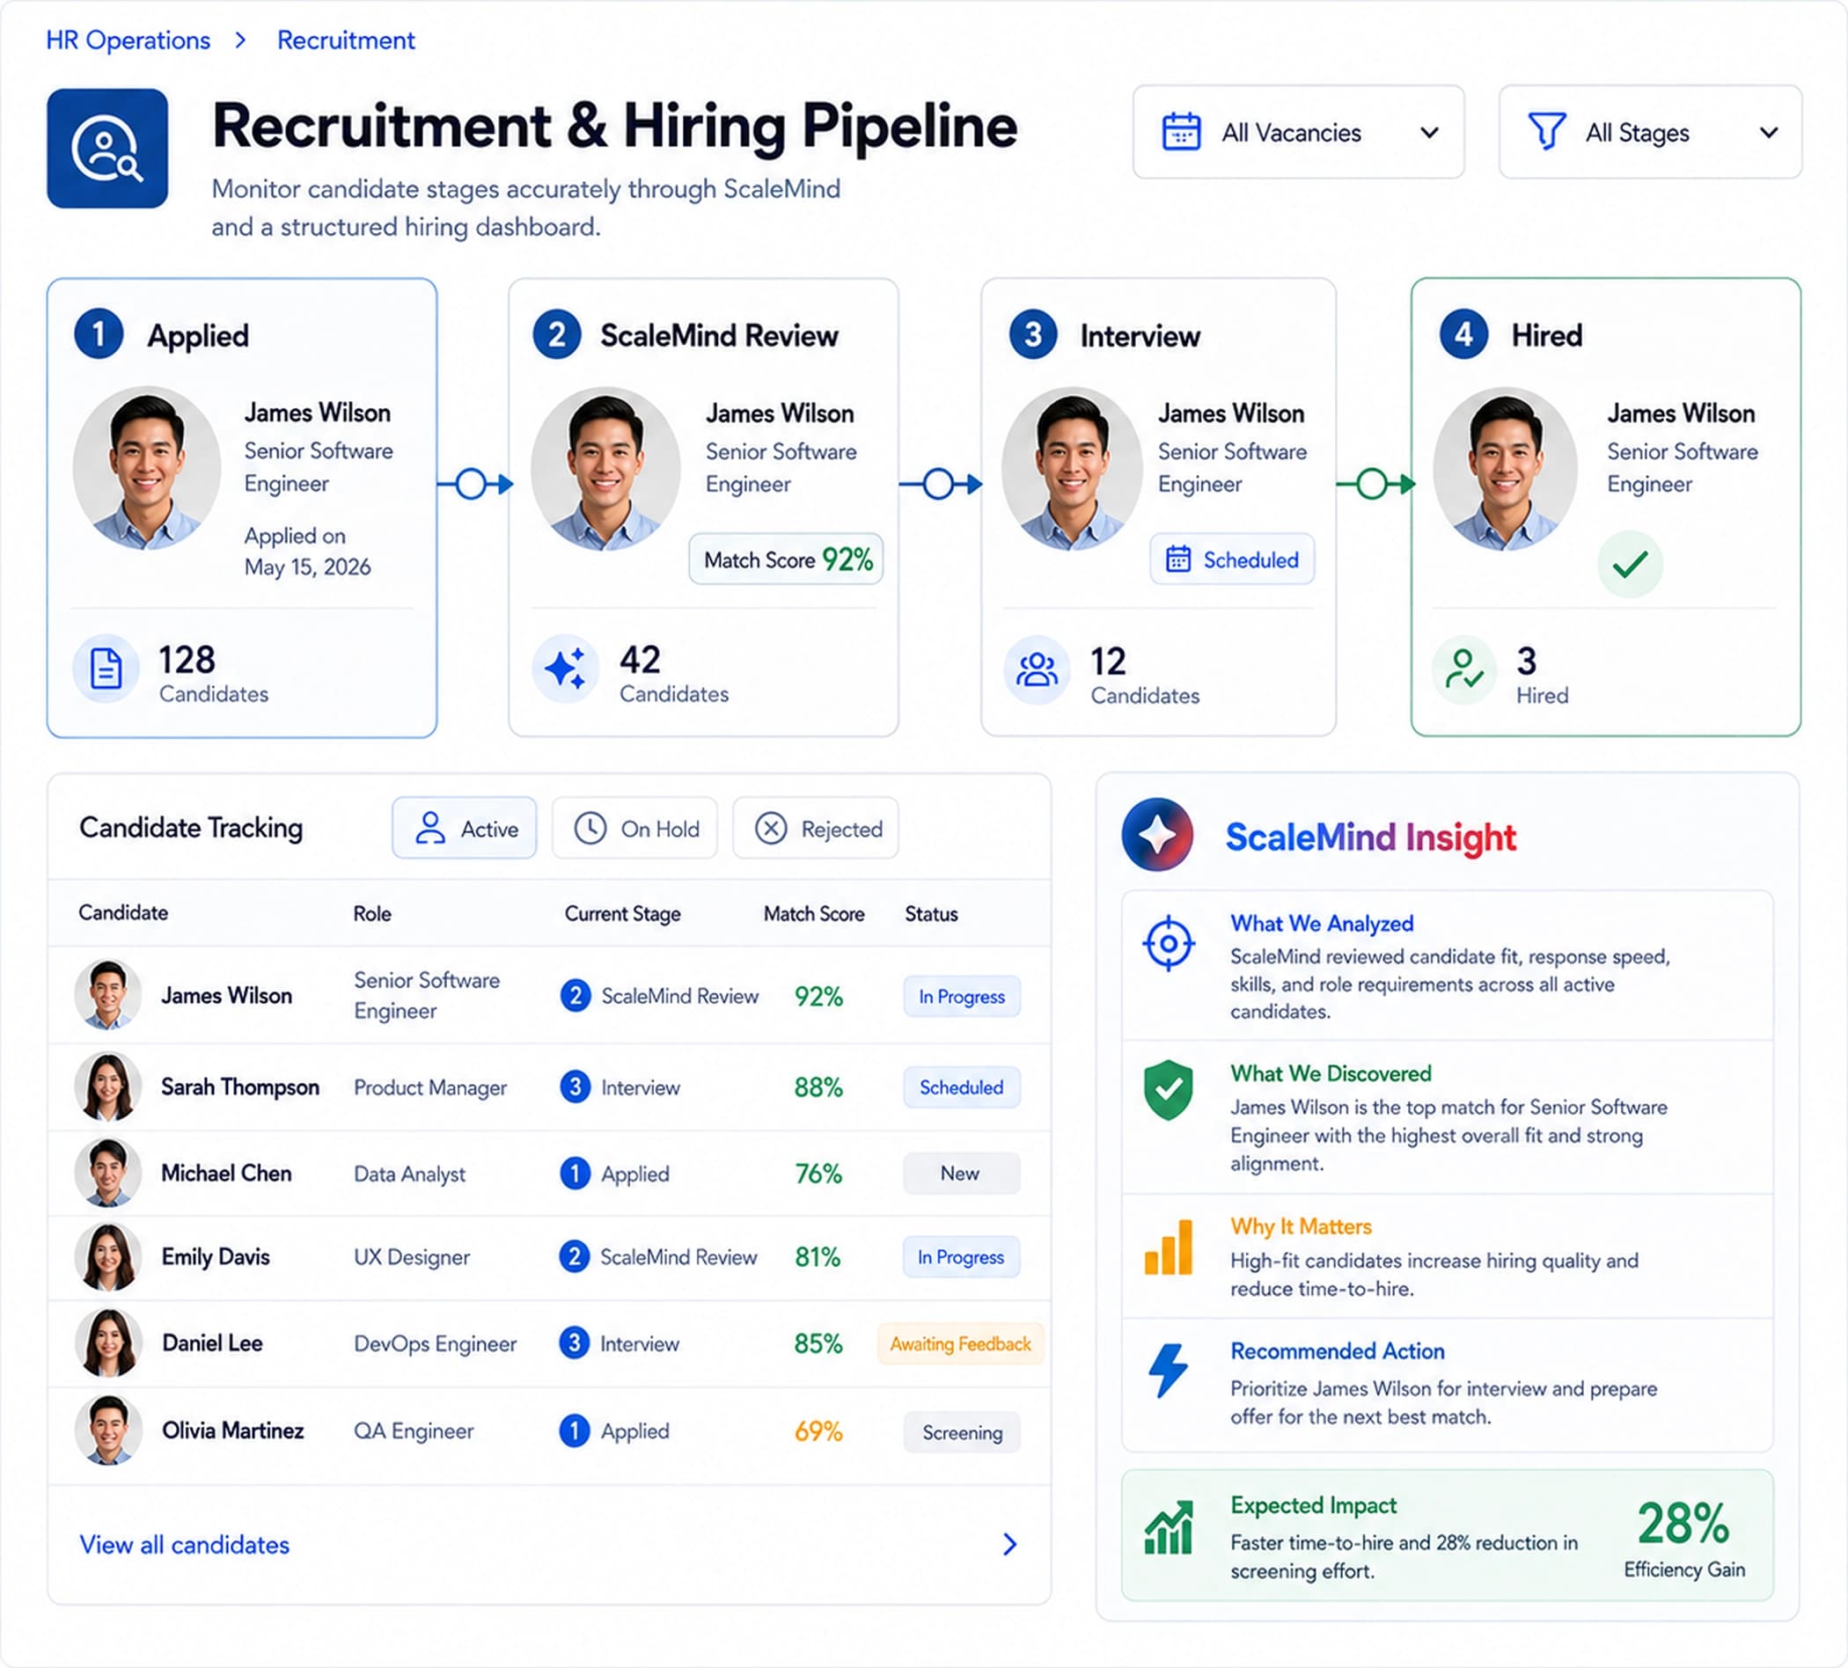Click the lightning icon for Recommended Action
Screen dimensions: 1848x1668
(x=1168, y=1371)
